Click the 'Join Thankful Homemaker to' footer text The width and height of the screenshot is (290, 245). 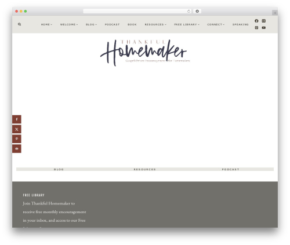(x=49, y=203)
